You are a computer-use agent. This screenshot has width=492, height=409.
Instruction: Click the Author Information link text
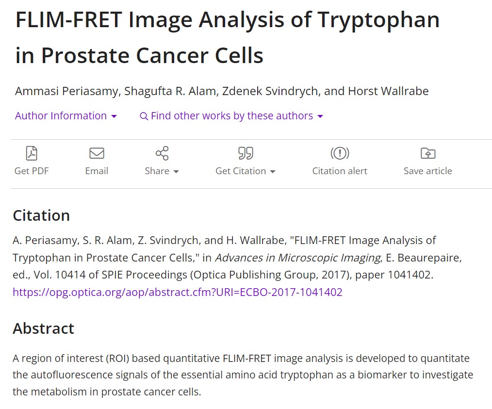(x=61, y=116)
